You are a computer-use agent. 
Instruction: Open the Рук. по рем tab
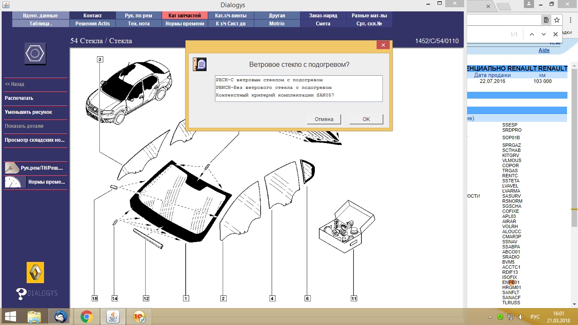(138, 16)
